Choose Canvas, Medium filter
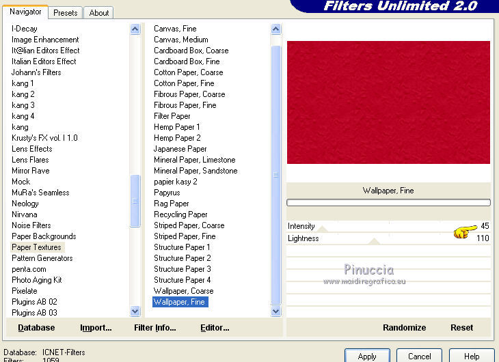499x362 pixels. point(180,40)
